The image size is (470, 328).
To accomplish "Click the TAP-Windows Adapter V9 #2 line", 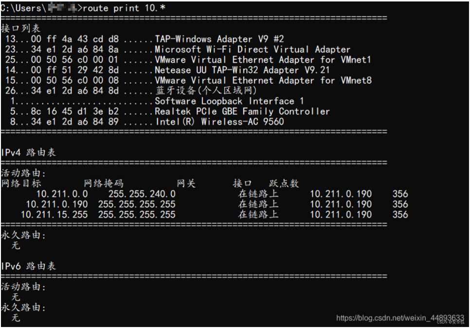I will point(145,39).
